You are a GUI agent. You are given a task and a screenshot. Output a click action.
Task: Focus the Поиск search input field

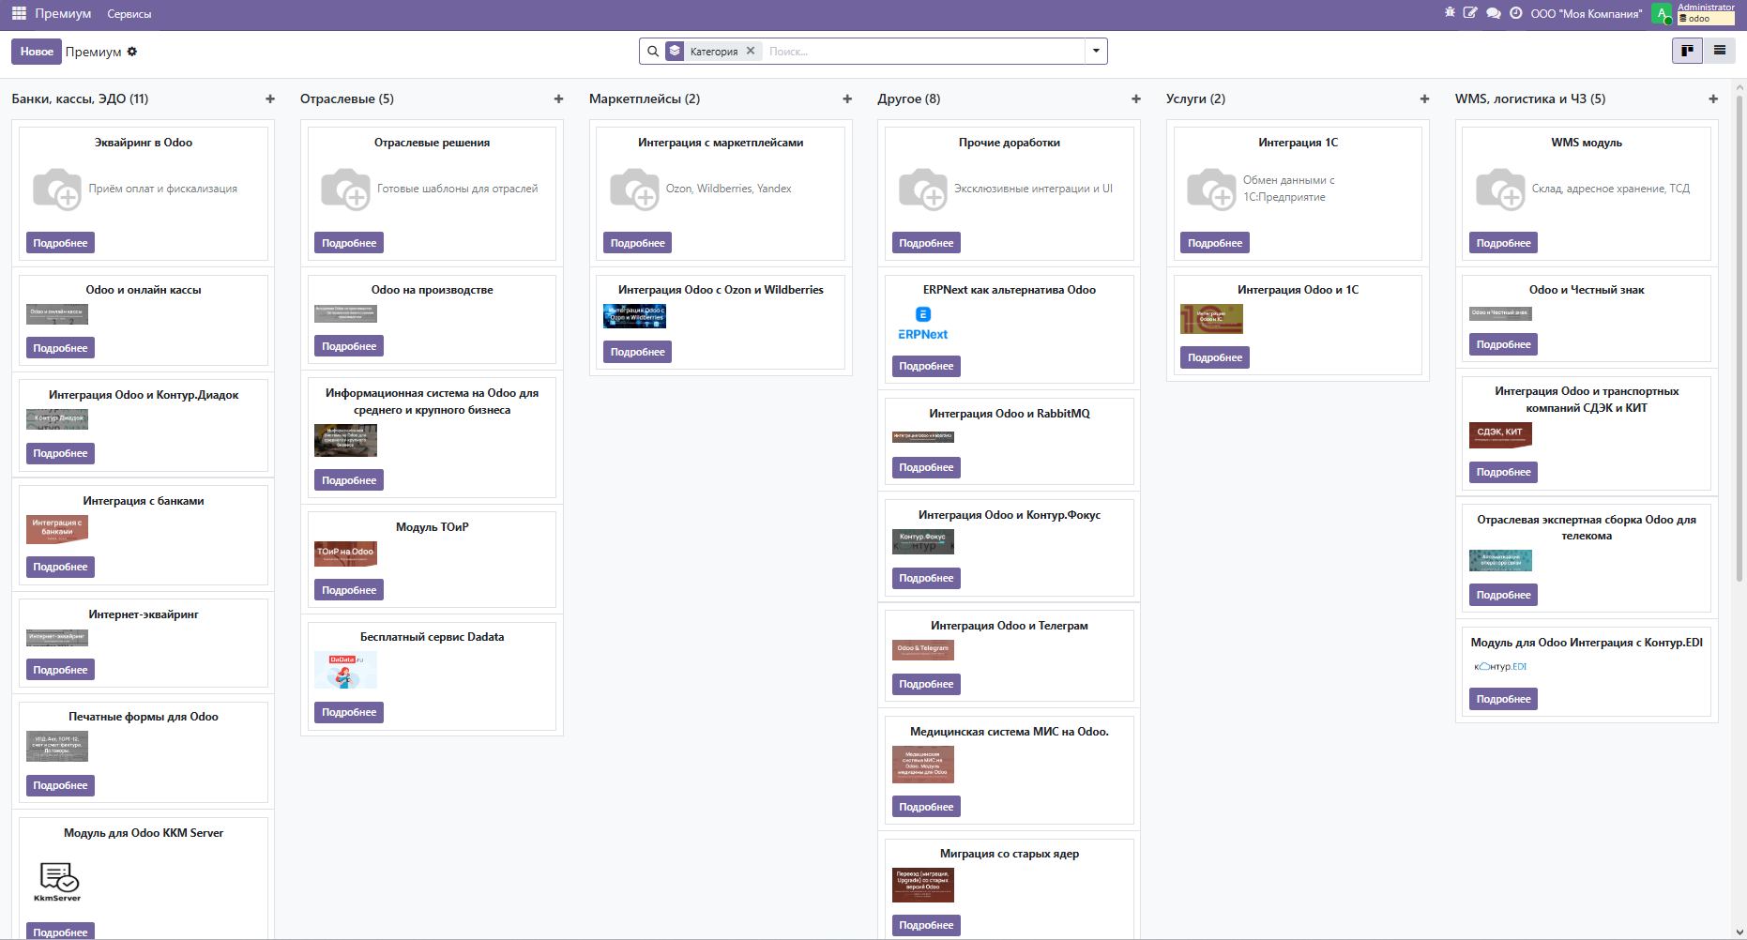[924, 52]
